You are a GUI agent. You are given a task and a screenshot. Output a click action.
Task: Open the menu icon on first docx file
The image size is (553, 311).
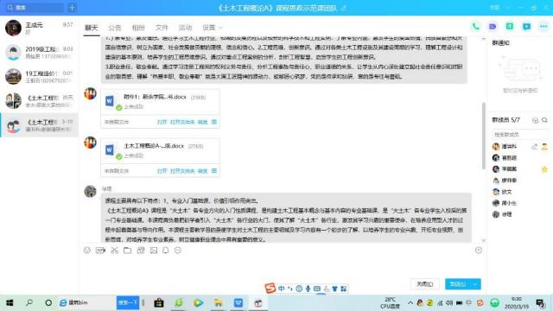(x=214, y=122)
